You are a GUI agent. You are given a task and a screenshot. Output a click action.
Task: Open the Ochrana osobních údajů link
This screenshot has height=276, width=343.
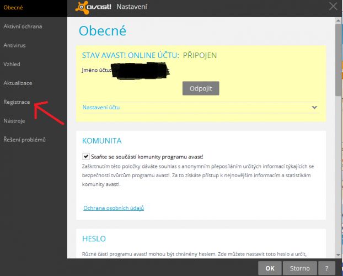[x=114, y=208]
